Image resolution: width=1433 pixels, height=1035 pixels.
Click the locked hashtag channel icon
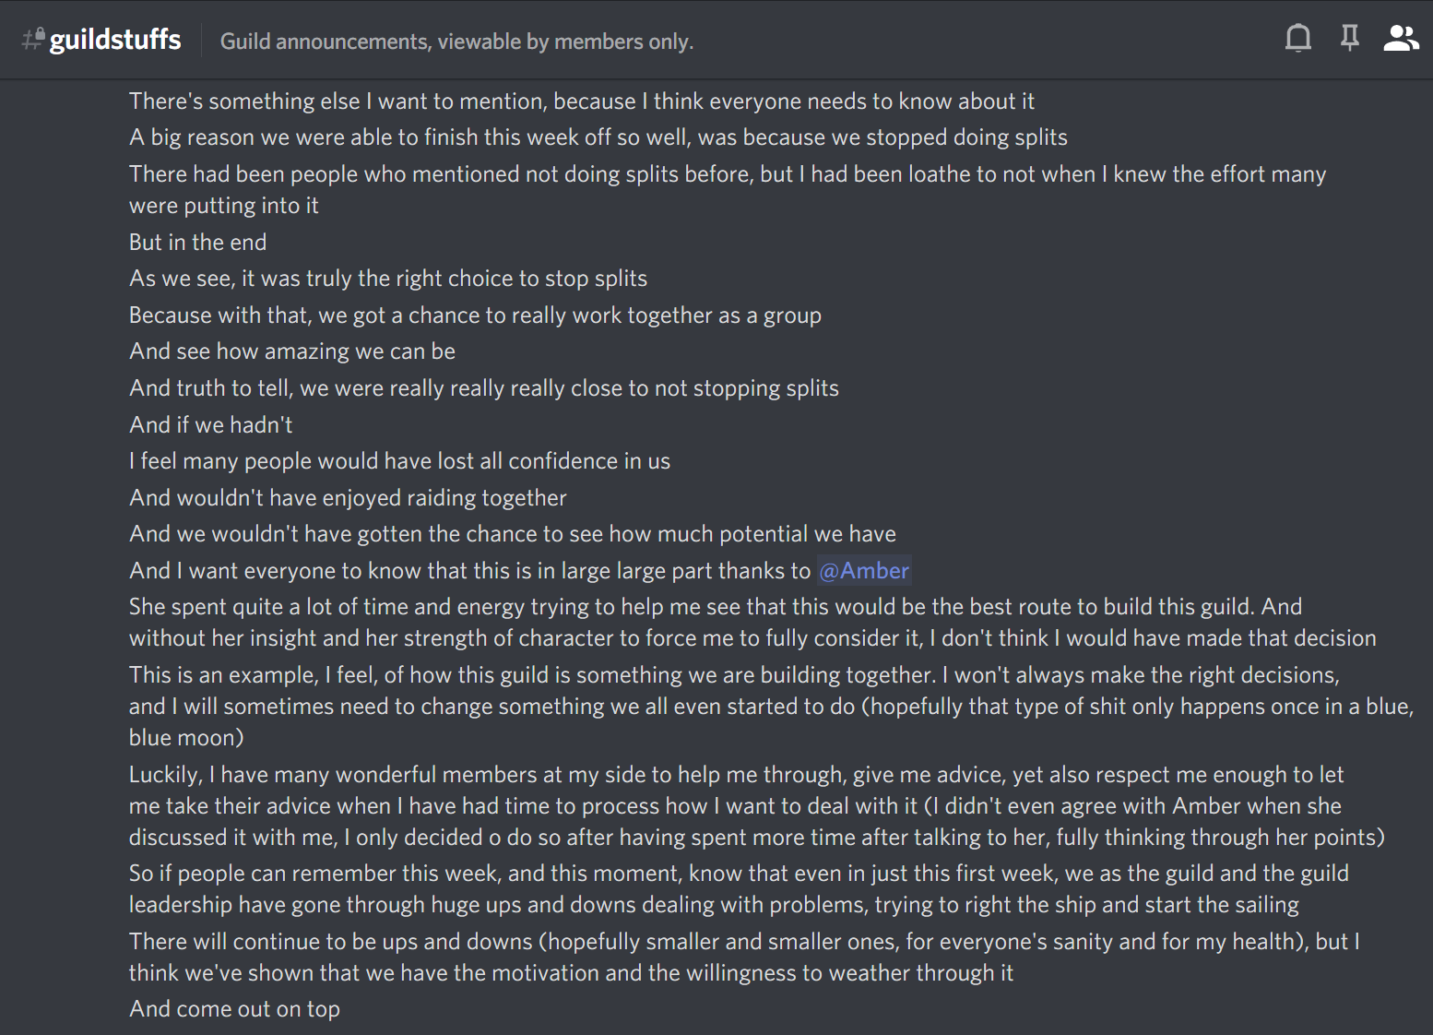33,39
